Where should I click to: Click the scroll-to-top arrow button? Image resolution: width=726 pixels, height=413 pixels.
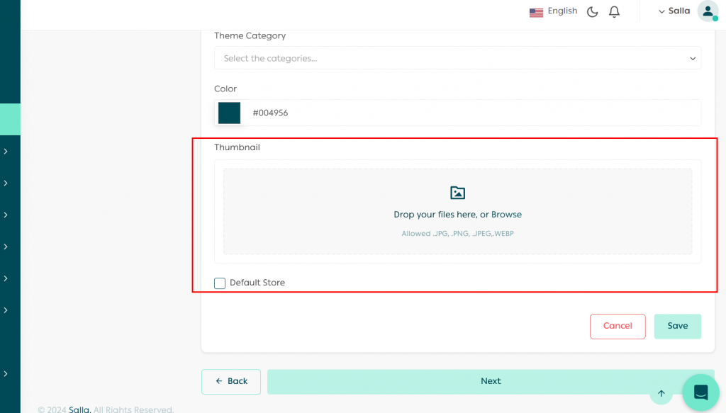click(x=661, y=393)
